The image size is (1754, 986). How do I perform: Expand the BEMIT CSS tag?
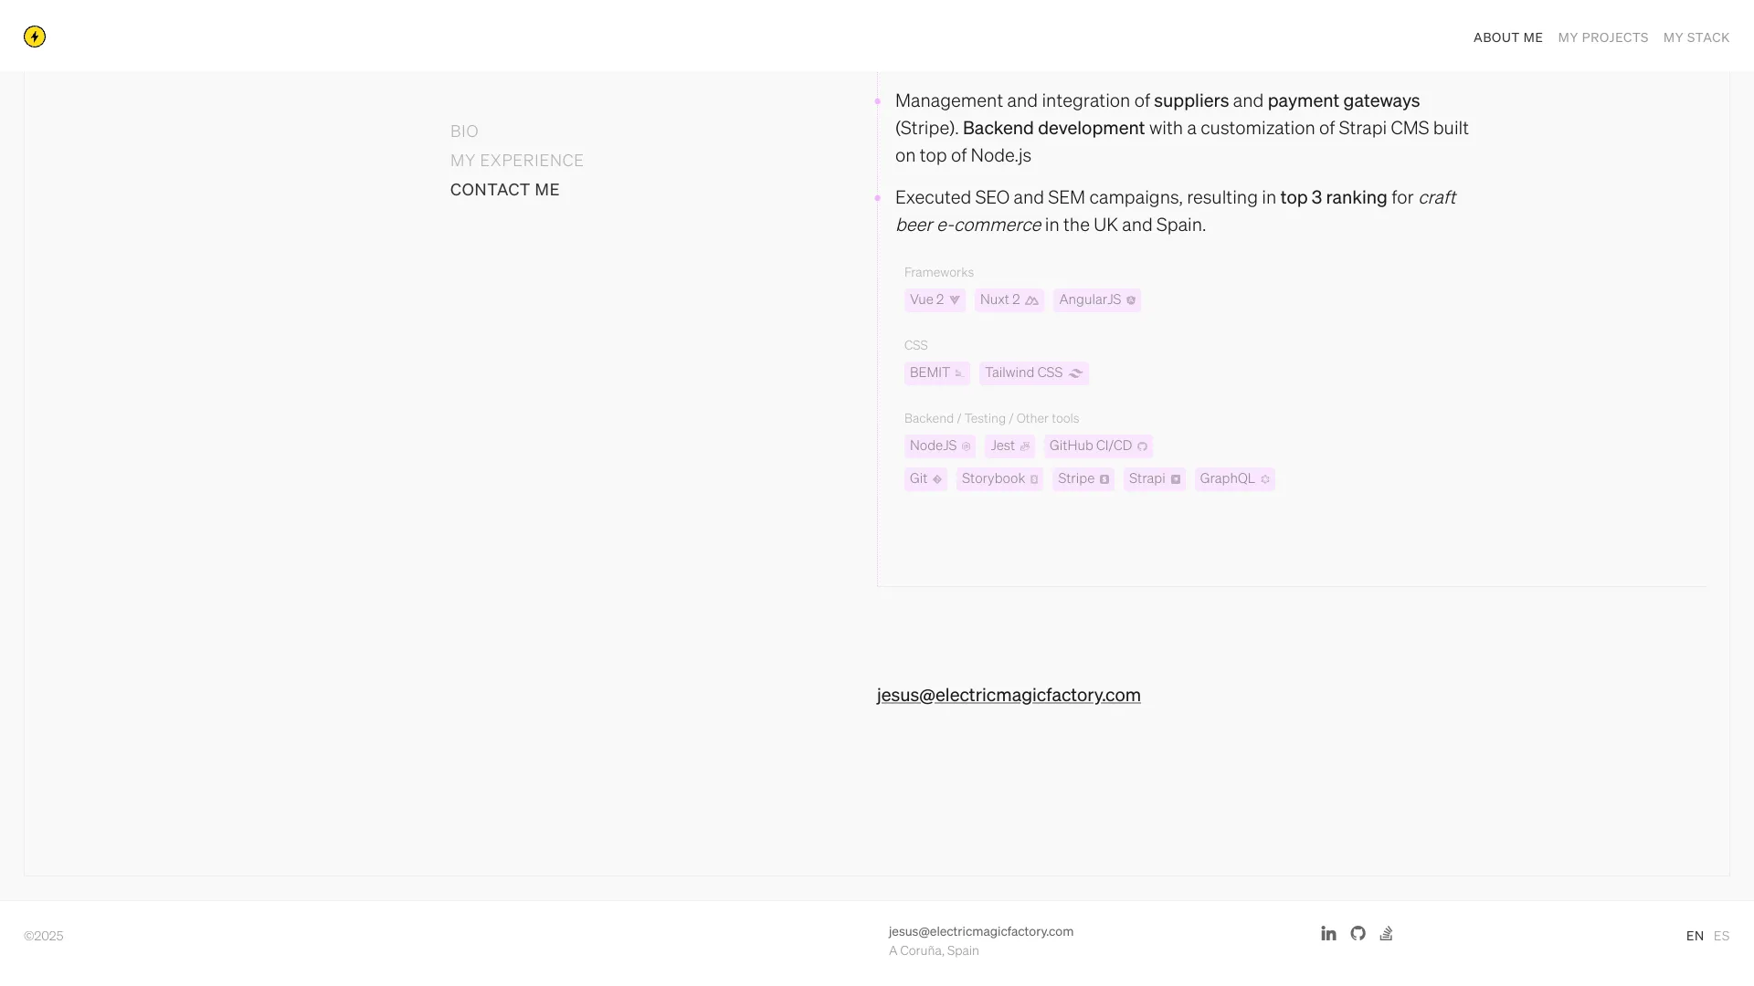pyautogui.click(x=937, y=372)
